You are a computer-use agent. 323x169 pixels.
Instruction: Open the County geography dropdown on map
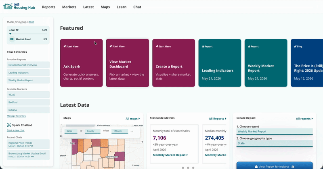(x=92, y=131)
